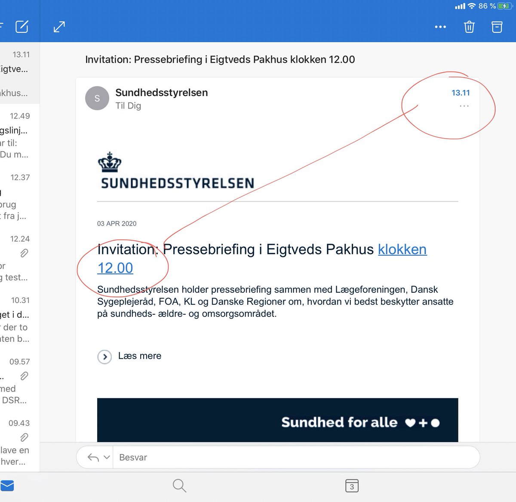Viewport: 516px width, 502px height.
Task: Click the 'Sundhed for alle' banner
Action: pos(277,420)
